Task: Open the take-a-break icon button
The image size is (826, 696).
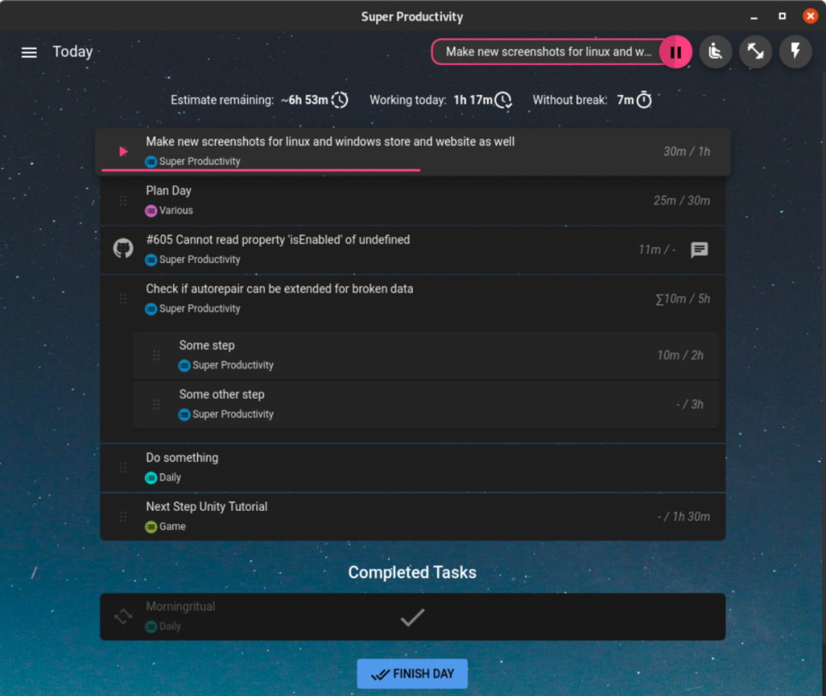Action: pos(715,52)
